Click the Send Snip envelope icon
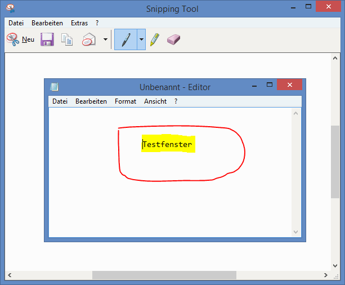The image size is (345, 285). [88, 39]
